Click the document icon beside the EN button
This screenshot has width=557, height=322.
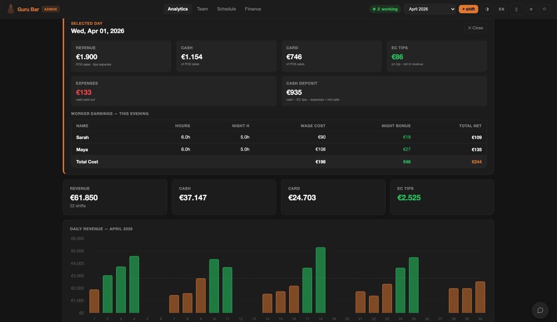pos(517,9)
